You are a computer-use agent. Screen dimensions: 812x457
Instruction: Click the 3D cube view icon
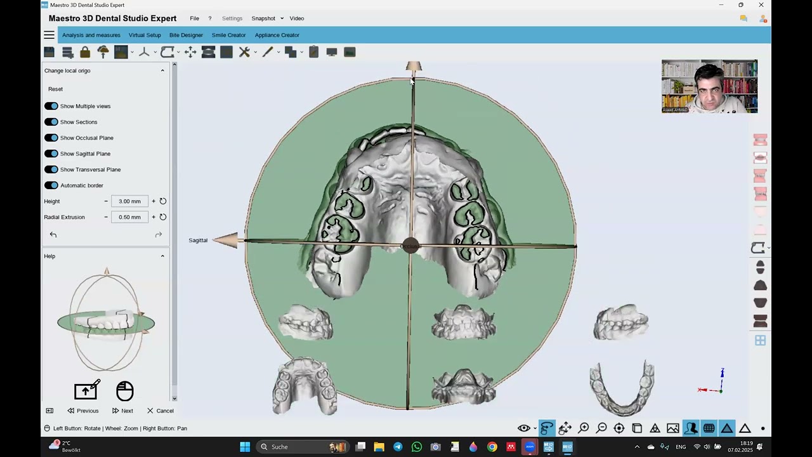pyautogui.click(x=637, y=428)
